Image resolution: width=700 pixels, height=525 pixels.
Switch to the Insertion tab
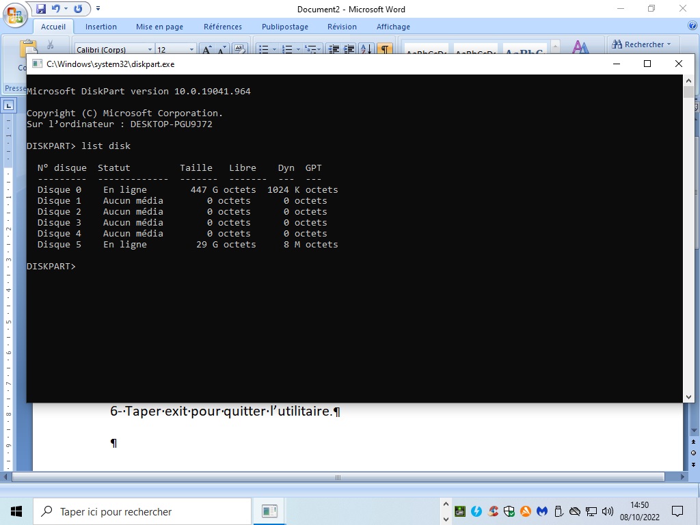coord(100,27)
